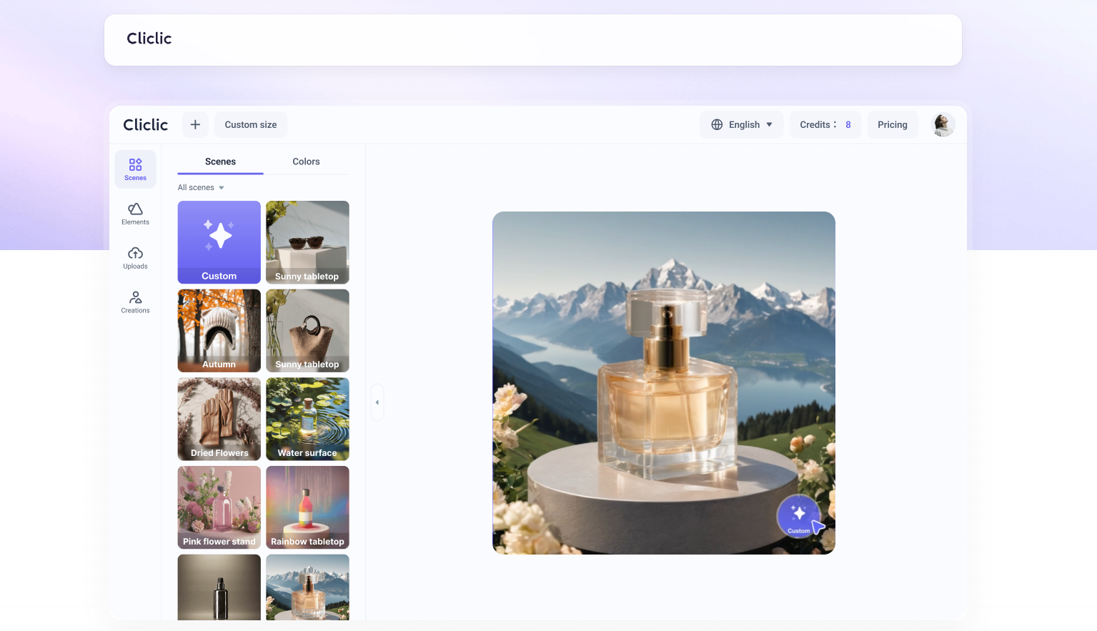This screenshot has width=1097, height=631.
Task: Open the Creations sidebar panel
Action: 135,302
